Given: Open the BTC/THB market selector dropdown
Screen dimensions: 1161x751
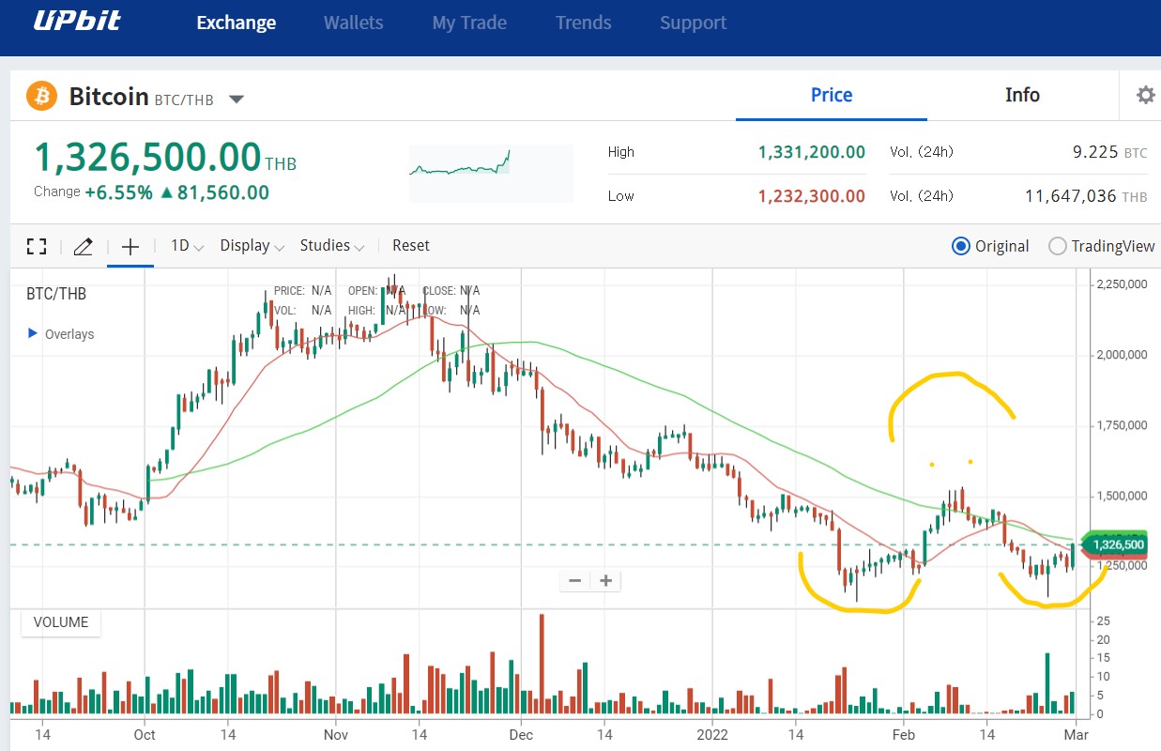Looking at the screenshot, I should pyautogui.click(x=237, y=99).
